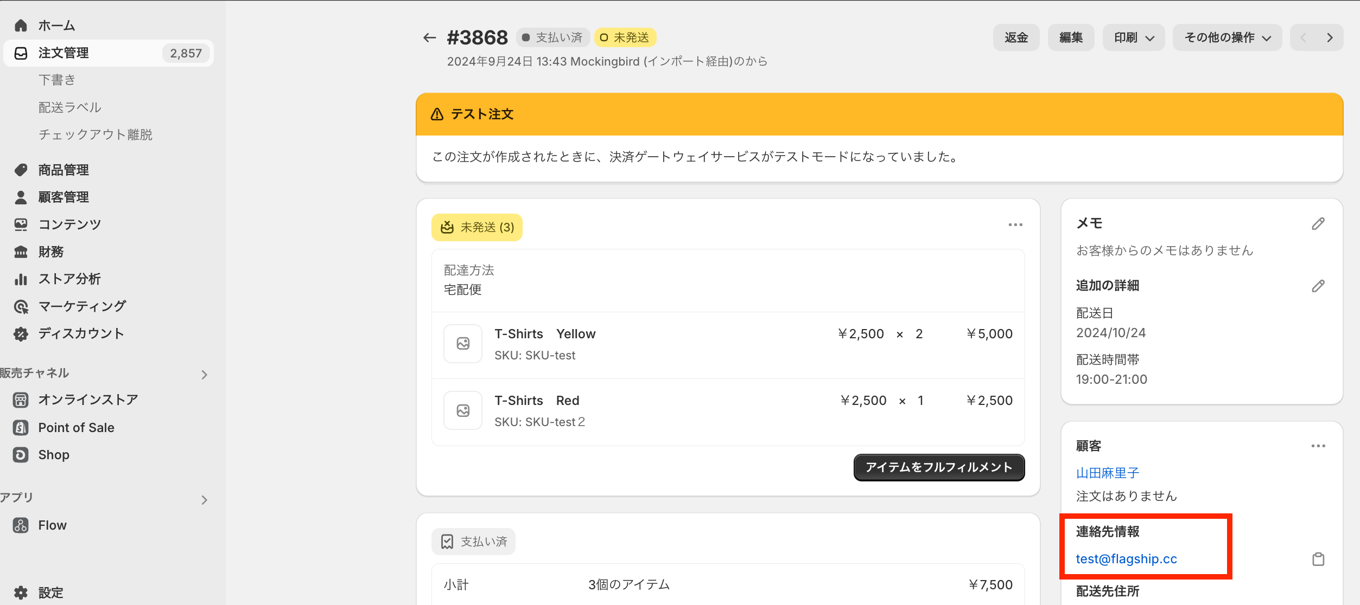Click the yellow 未発送 badge next to #3868
The image size is (1360, 605).
[625, 37]
